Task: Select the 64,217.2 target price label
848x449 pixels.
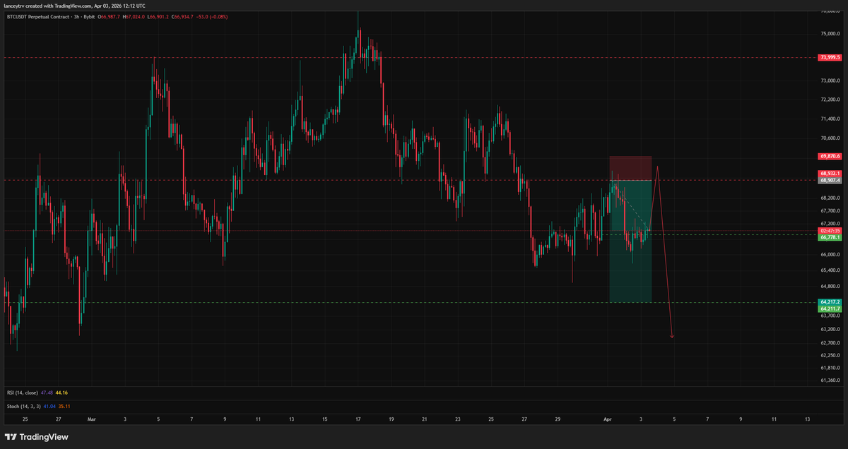Action: coord(830,302)
